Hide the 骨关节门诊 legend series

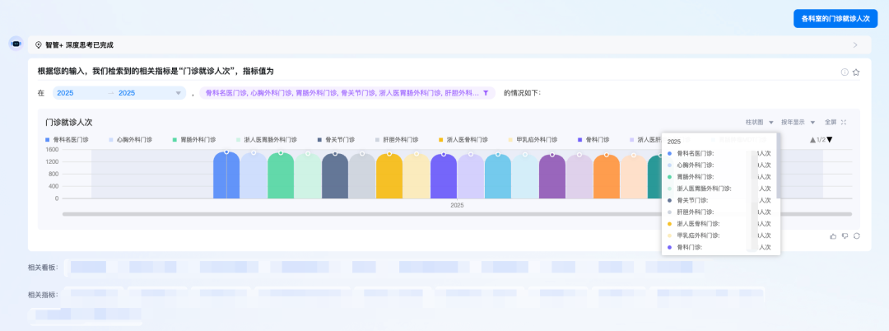[337, 140]
